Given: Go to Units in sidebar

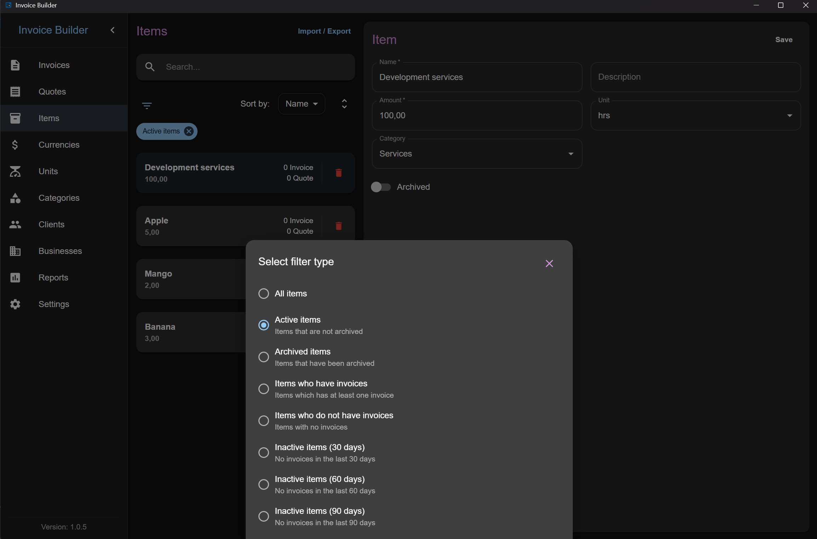Looking at the screenshot, I should (x=64, y=171).
